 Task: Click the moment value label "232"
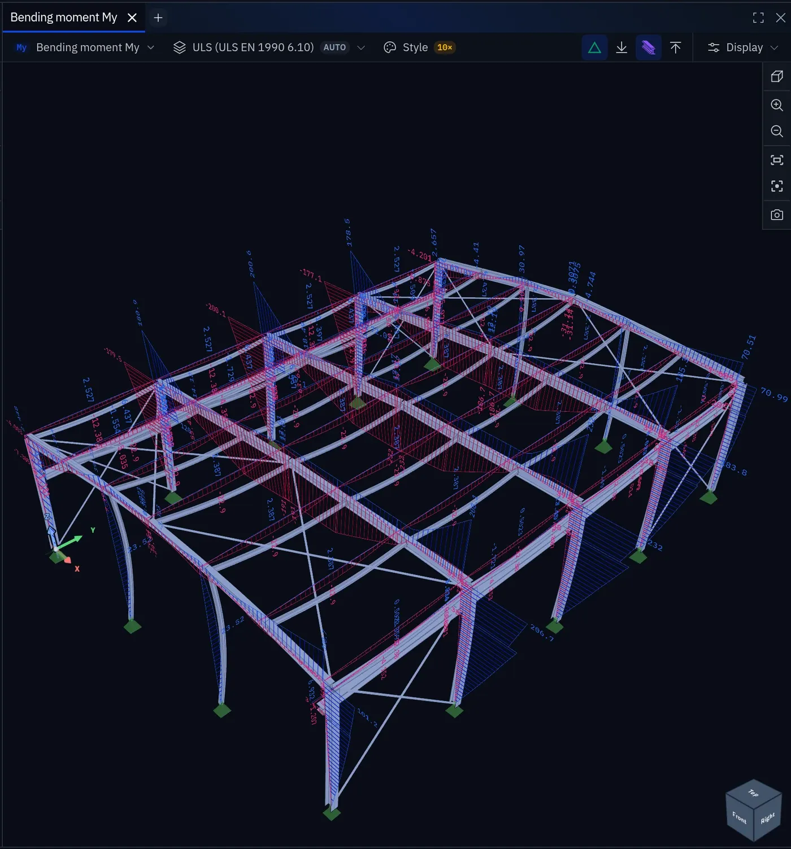tap(655, 545)
